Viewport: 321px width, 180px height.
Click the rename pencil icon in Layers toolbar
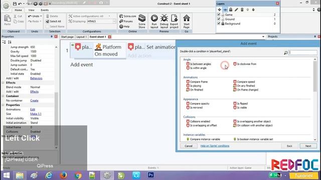tap(236, 9)
